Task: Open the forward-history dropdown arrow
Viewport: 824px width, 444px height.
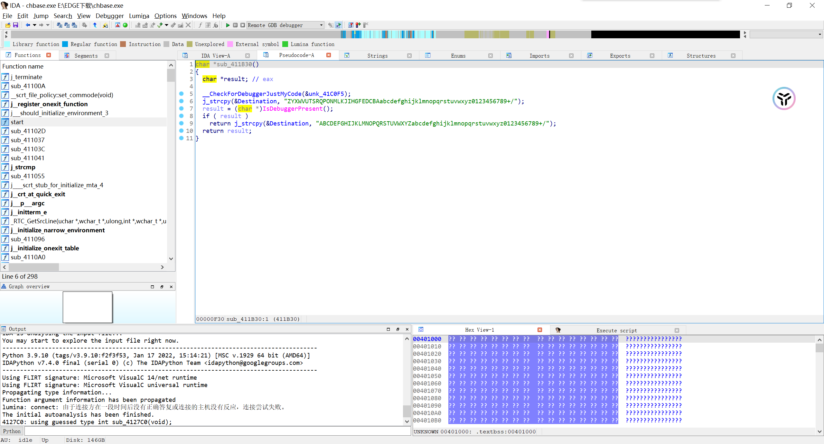Action: (x=48, y=25)
